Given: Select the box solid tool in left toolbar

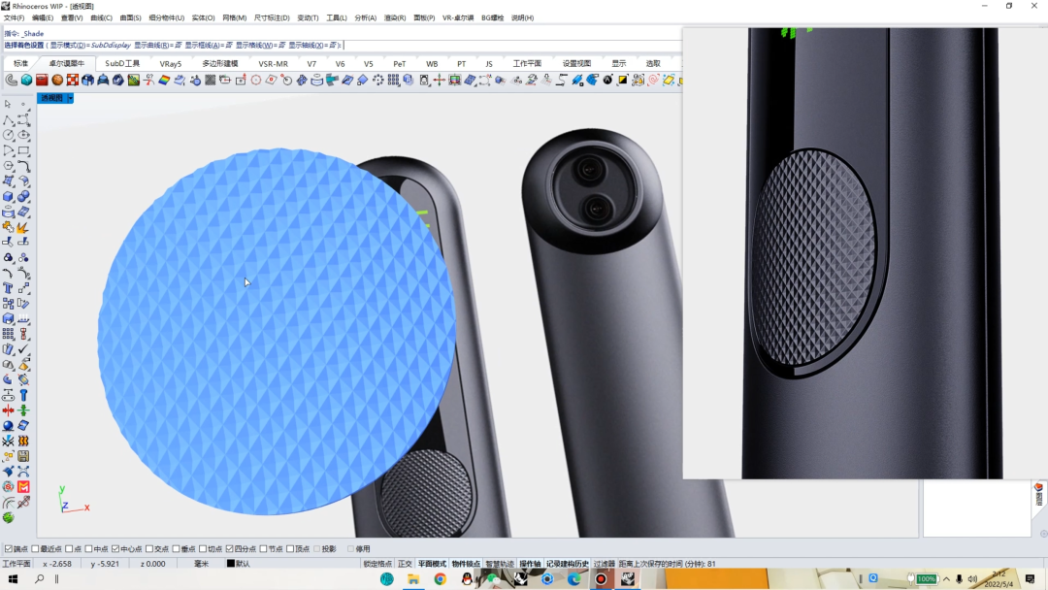Looking at the screenshot, I should point(8,196).
